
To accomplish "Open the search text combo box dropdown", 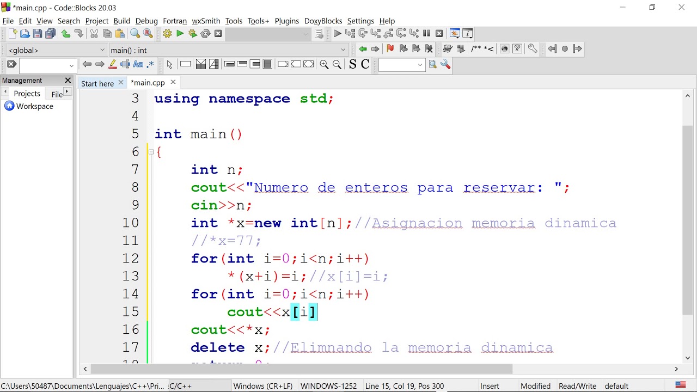I will [x=71, y=65].
